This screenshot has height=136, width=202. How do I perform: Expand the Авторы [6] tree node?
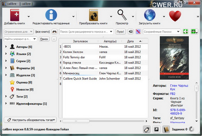tap(6, 47)
